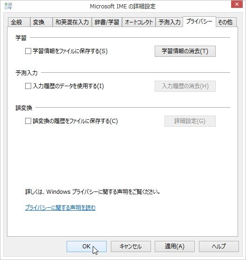
Task: Select the プライバシー tab
Action: [199, 21]
